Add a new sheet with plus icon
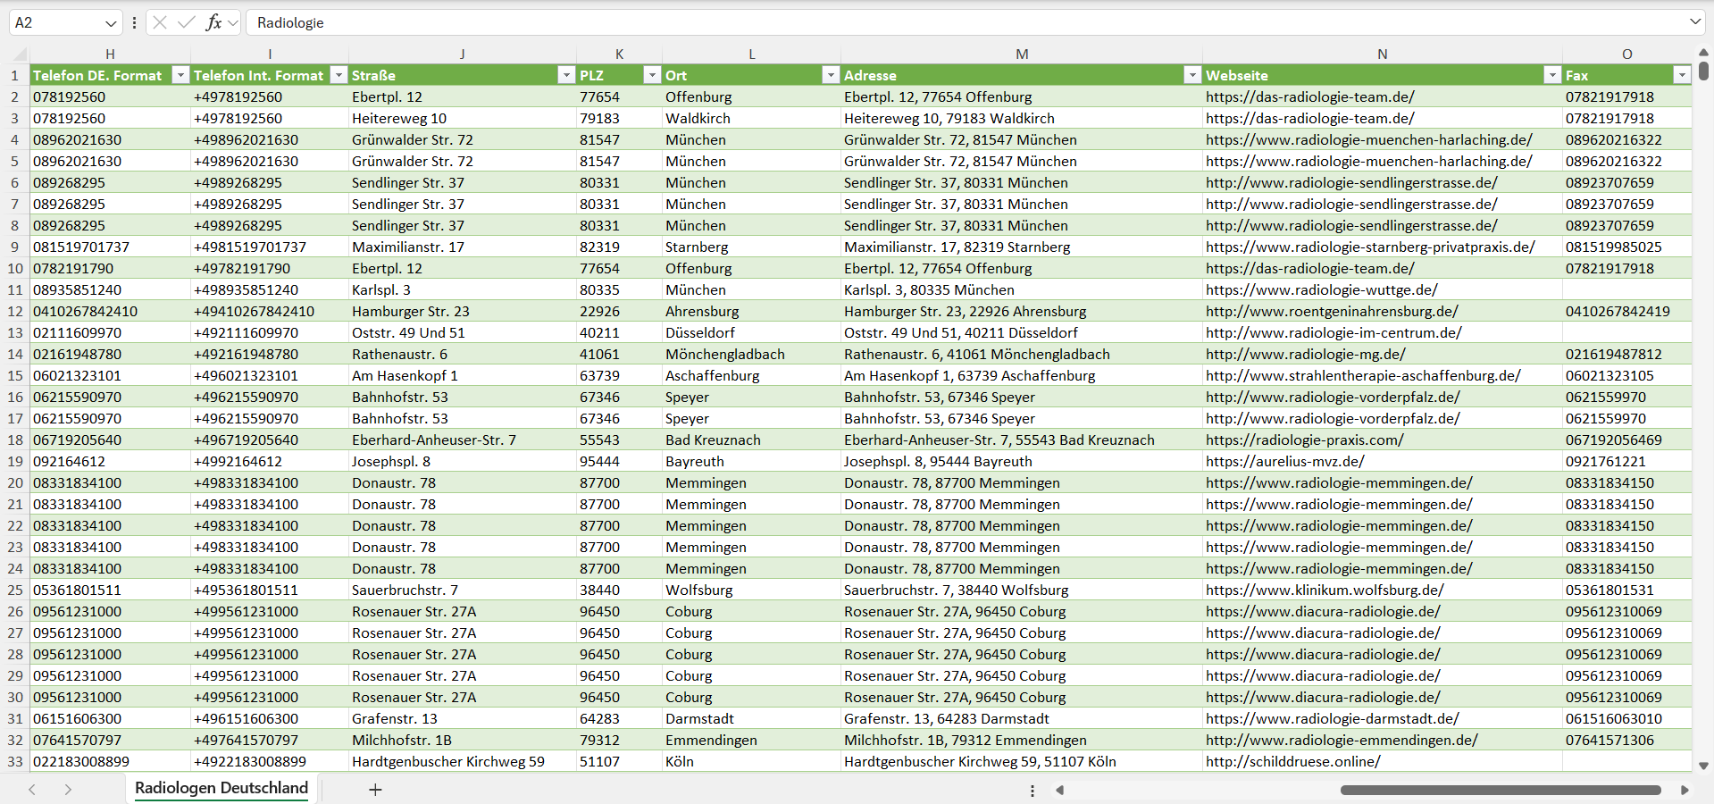Screen dimensions: 1714x804 pyautogui.click(x=375, y=790)
